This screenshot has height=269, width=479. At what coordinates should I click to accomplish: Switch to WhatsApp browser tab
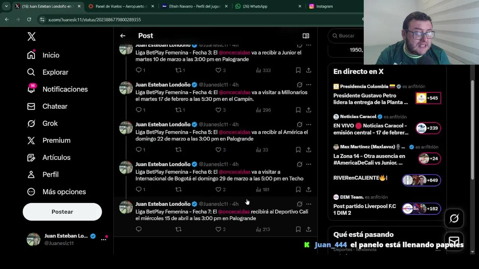(x=268, y=6)
